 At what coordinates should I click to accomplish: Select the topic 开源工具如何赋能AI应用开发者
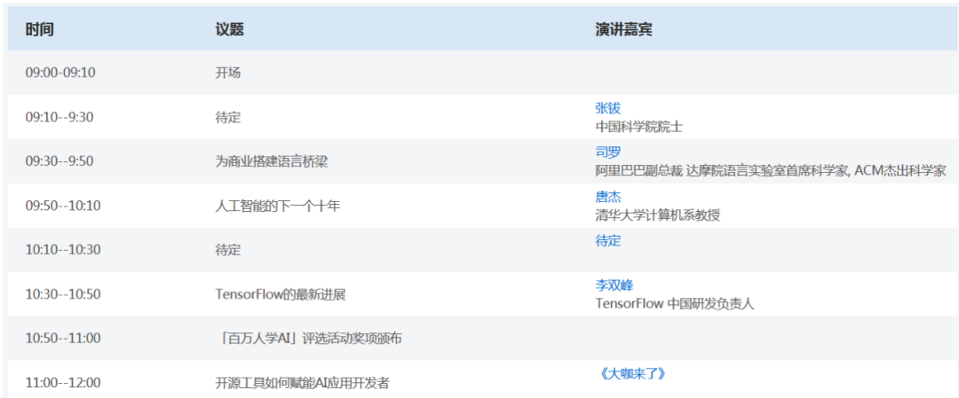[302, 383]
